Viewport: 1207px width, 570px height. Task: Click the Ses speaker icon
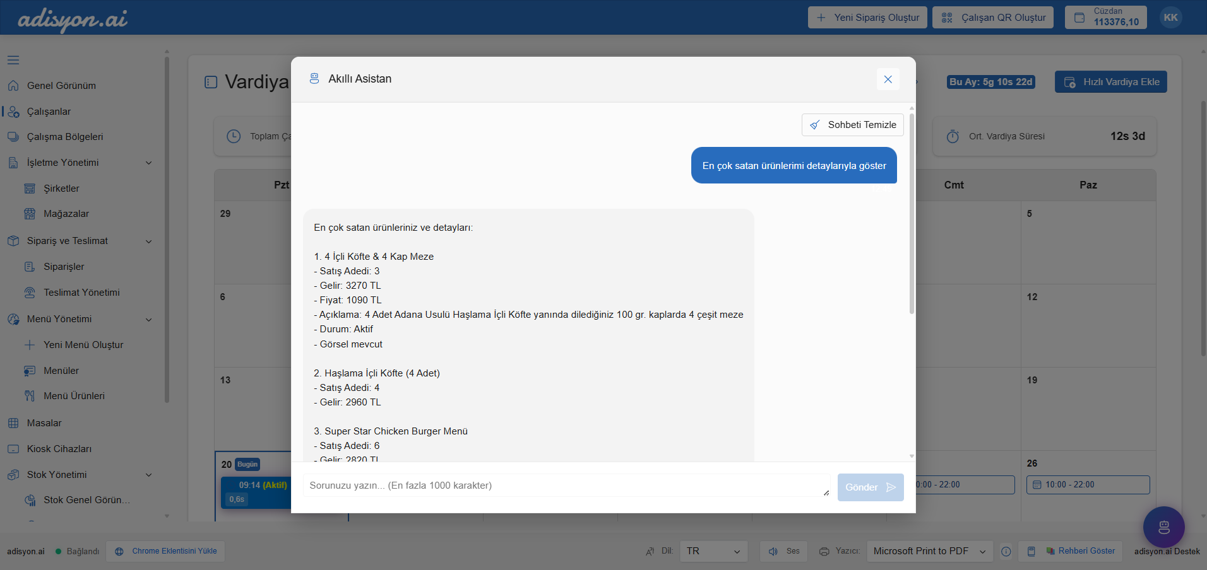coord(773,552)
